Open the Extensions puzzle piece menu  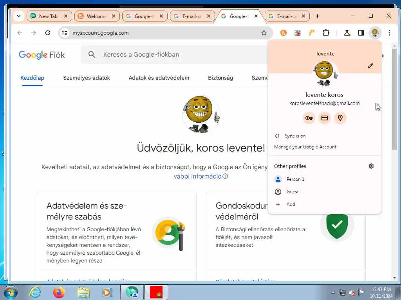pos(326,33)
